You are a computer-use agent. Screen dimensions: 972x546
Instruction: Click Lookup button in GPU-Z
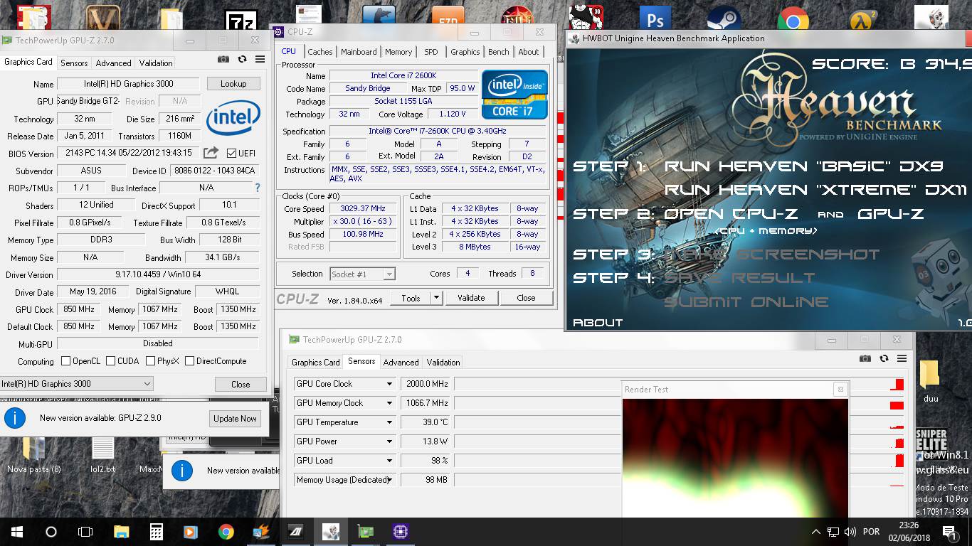[x=233, y=83]
